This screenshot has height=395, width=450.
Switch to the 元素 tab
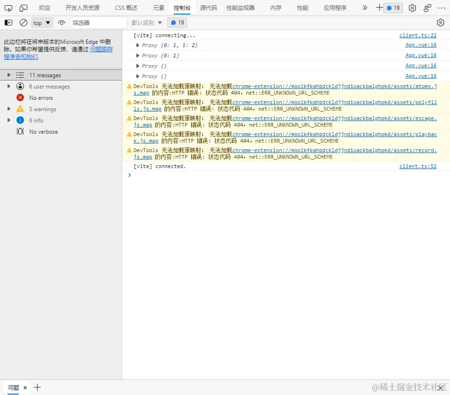point(158,8)
